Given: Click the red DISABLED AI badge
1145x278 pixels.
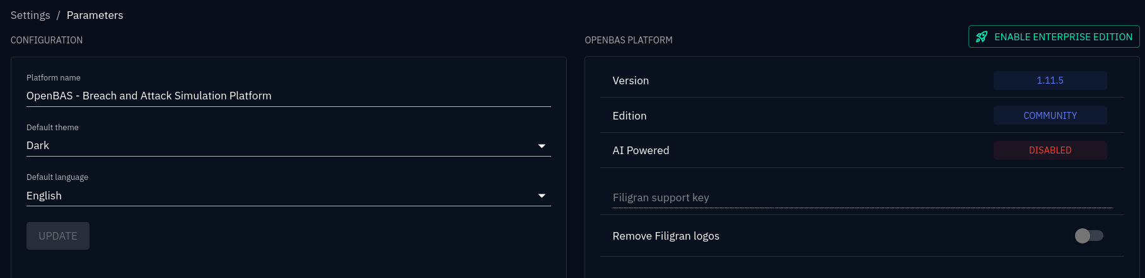Looking at the screenshot, I should 1050,150.
